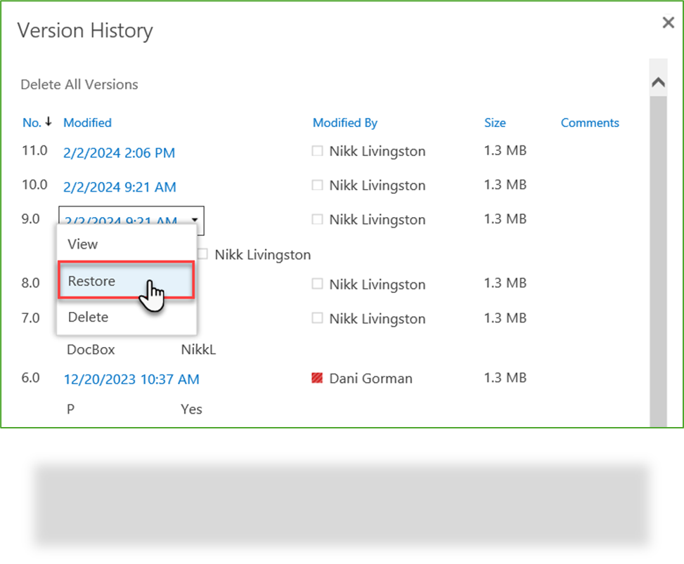The height and width of the screenshot is (564, 684).
Task: Check the checkbox beside version 11.0 Nikk Livingston
Action: click(x=316, y=151)
